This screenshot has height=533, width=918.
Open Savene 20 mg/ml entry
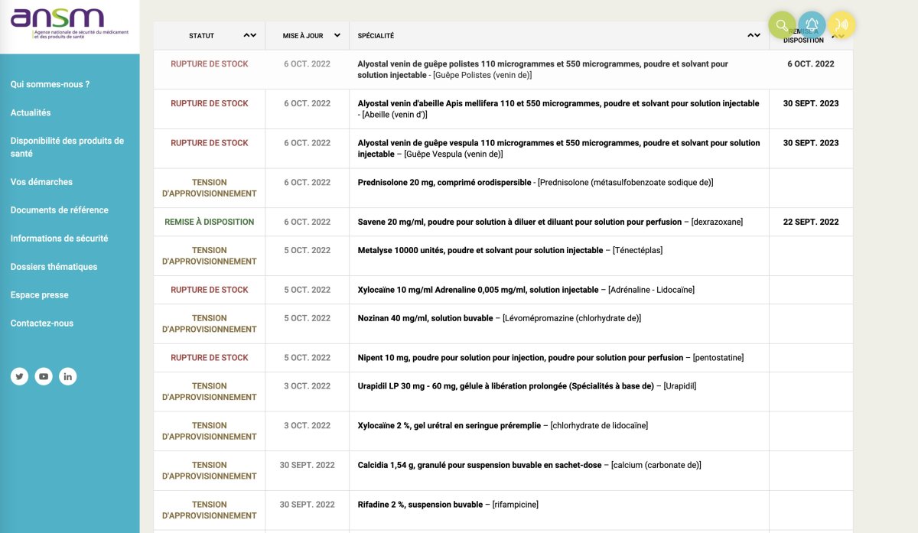550,222
